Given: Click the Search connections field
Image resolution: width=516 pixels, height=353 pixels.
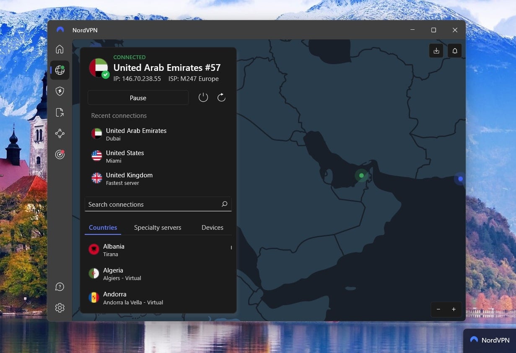Looking at the screenshot, I should point(158,204).
